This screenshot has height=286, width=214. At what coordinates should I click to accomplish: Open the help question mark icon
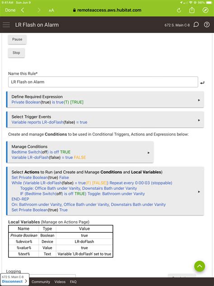coord(207,24)
